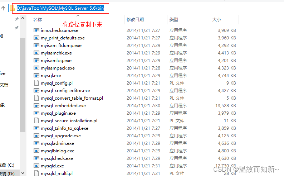Select file name mysql_tzinfo_to_sql.exe
Image resolution: width=284 pixels, height=176 pixels.
tap(65, 128)
